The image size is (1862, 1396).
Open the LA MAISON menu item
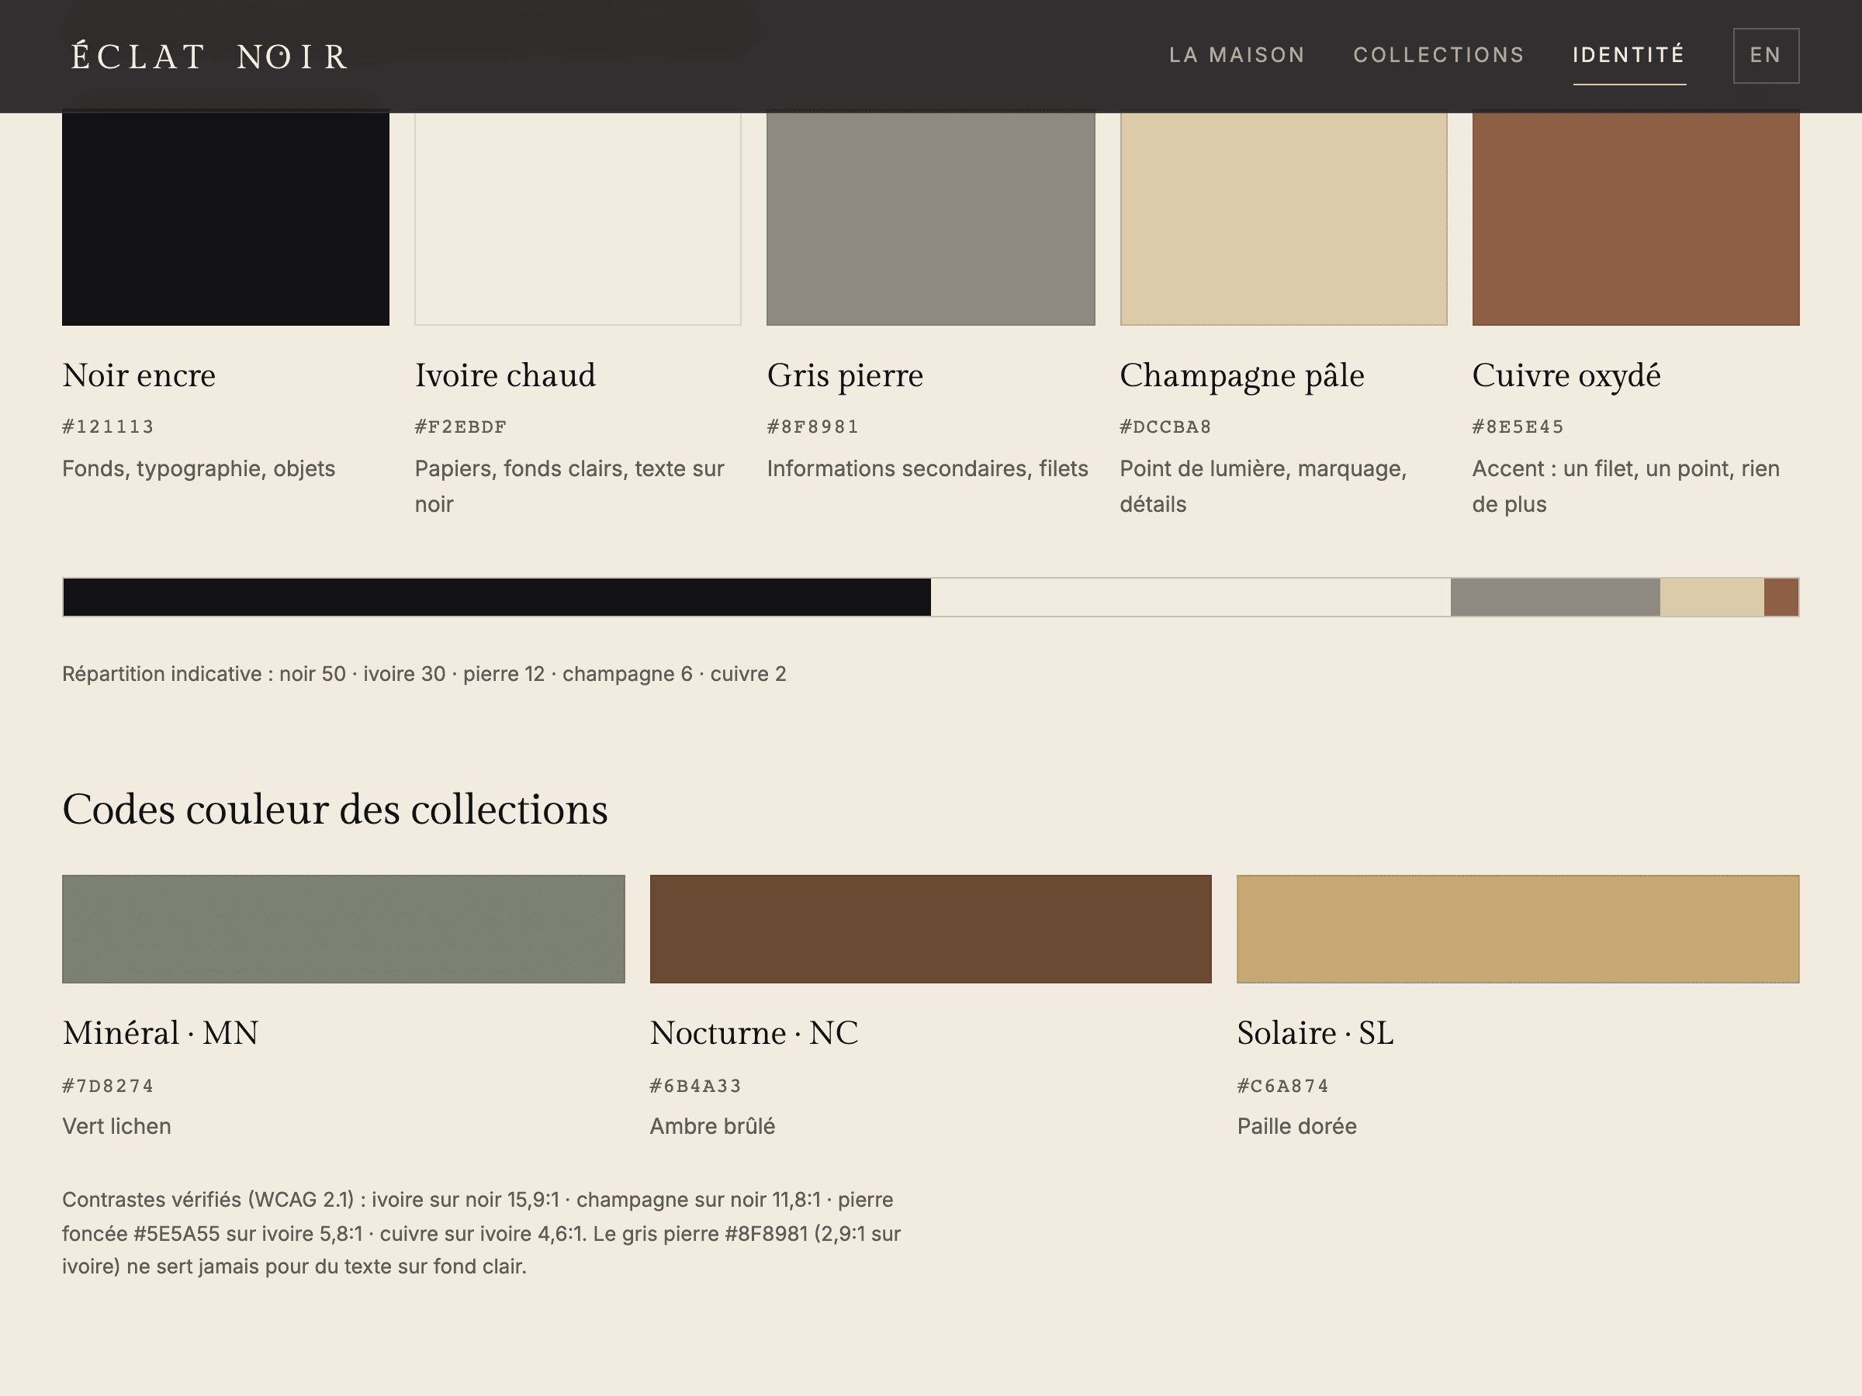[x=1237, y=56]
